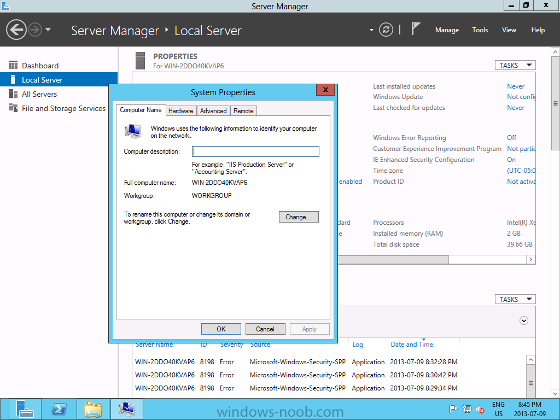Select the event row at 8:29:34 PM
This screenshot has width=560, height=420.
(x=296, y=388)
